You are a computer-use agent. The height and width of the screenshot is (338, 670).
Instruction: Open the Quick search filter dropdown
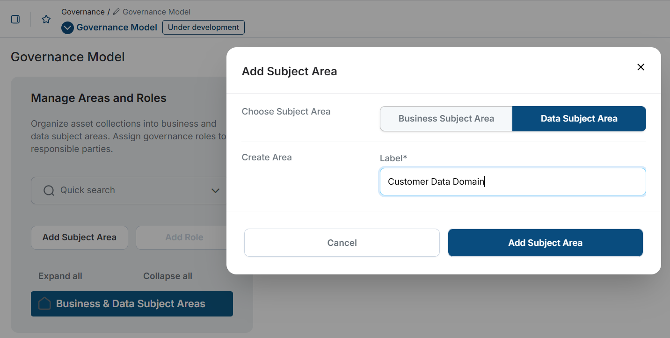[x=215, y=190]
